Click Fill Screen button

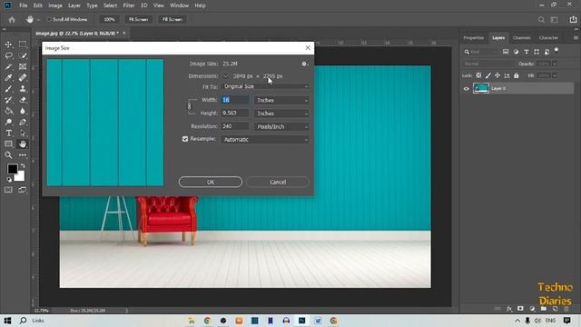coord(172,19)
